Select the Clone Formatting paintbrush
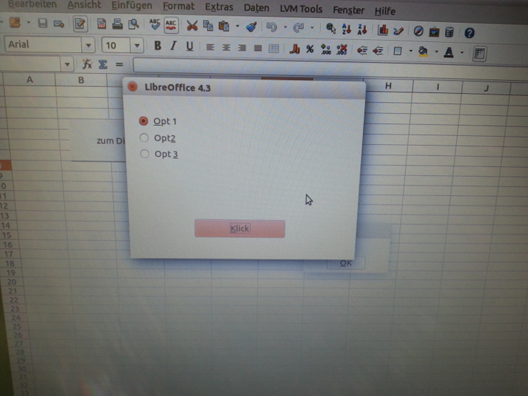This screenshot has height=396, width=528. [x=251, y=26]
